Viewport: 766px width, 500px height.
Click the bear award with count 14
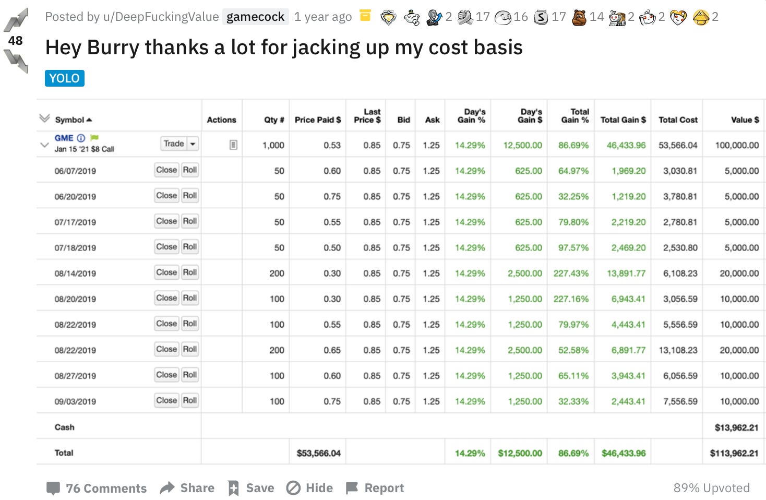point(579,17)
